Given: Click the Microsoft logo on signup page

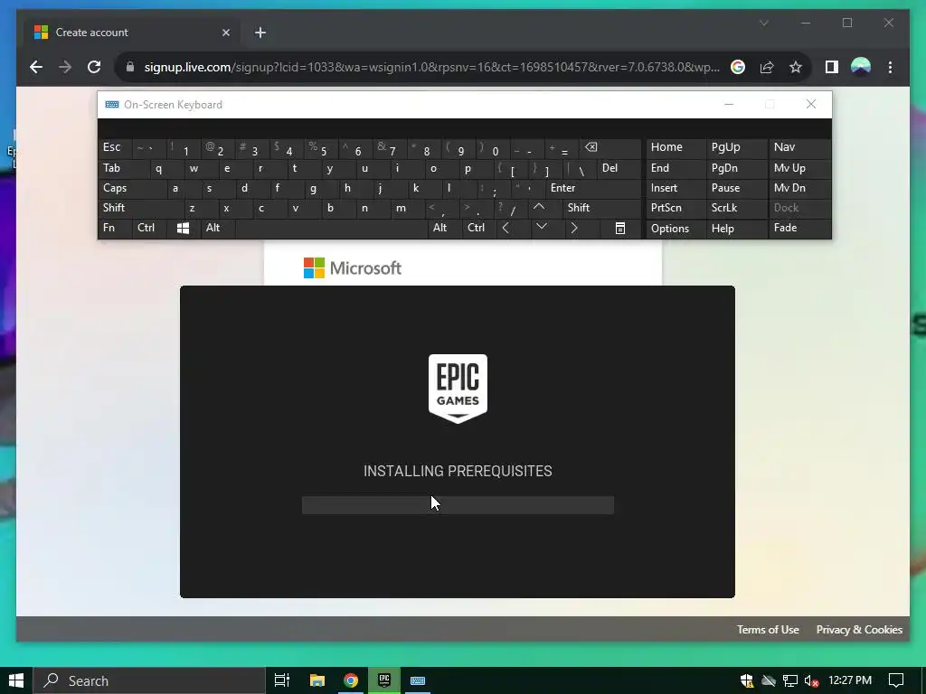Looking at the screenshot, I should click(353, 267).
